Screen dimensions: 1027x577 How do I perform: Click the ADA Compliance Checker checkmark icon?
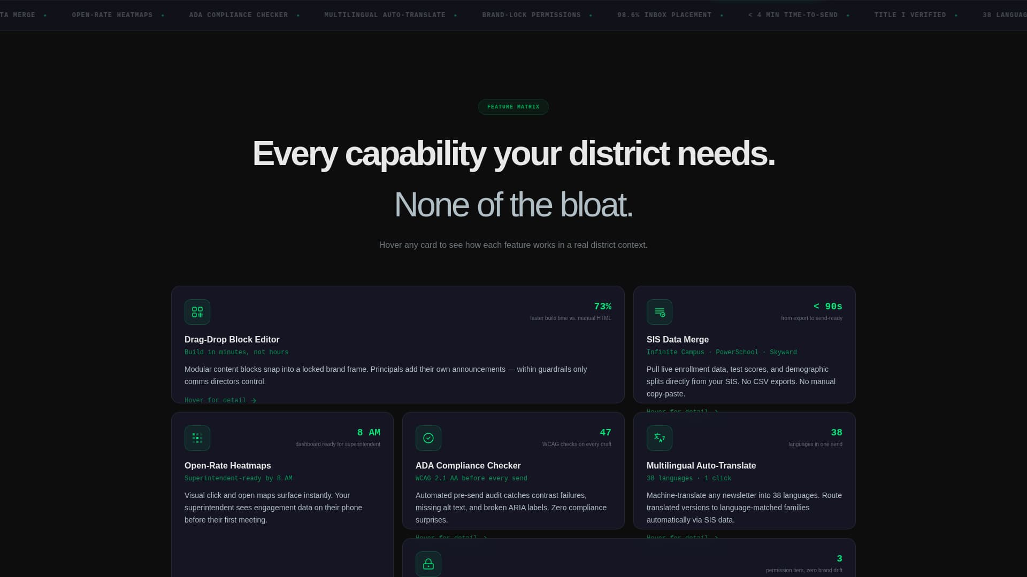click(428, 438)
